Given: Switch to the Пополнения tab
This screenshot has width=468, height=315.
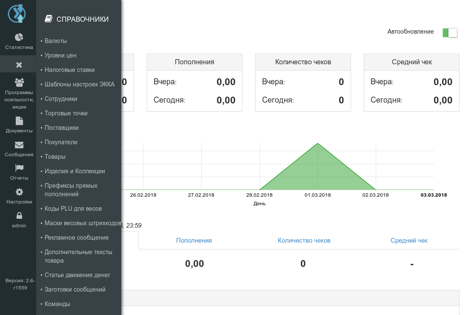Looking at the screenshot, I should coord(194,241).
